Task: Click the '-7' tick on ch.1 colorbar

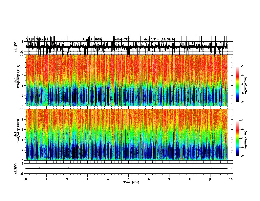Action: tap(242, 102)
